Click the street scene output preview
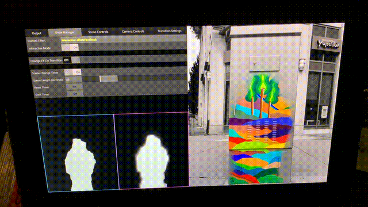 pos(265,103)
